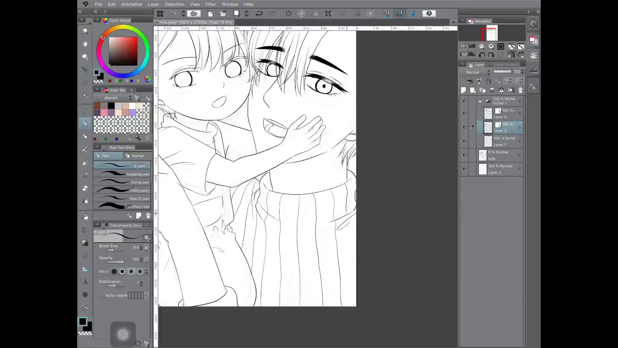The width and height of the screenshot is (618, 348).
Task: Select the Text tool
Action: [85, 282]
